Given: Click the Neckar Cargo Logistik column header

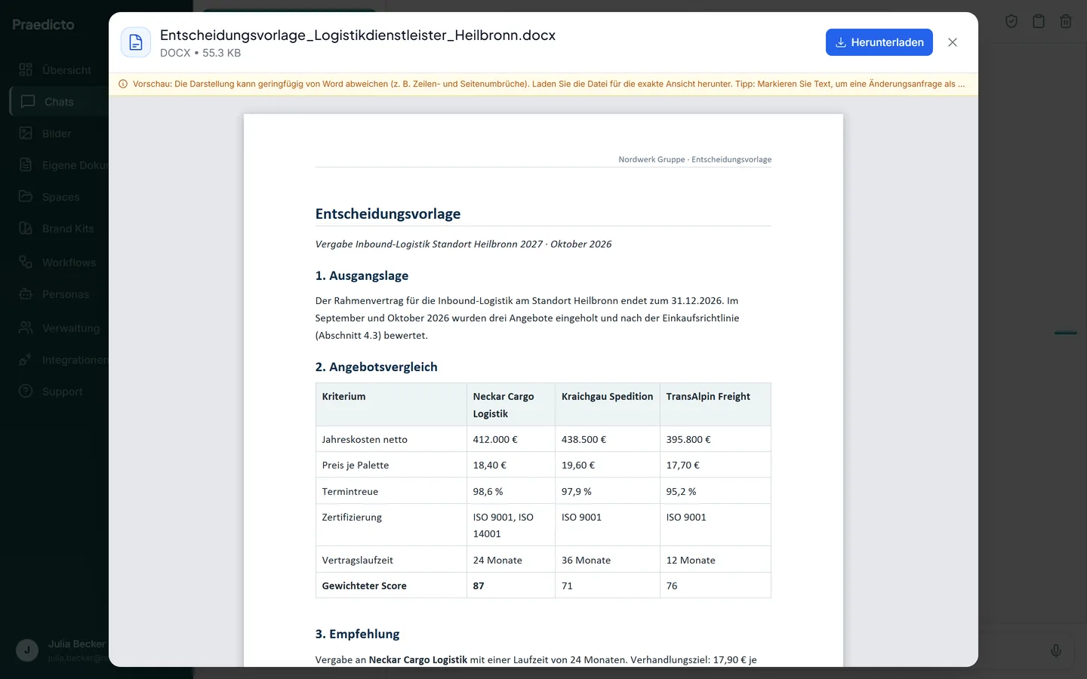Looking at the screenshot, I should coord(510,404).
